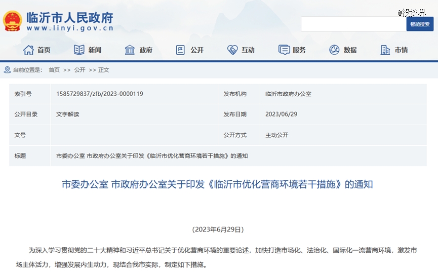Viewport: 438px width, 274px height.
Task: Click the 公开方式 label cell
Action: pyautogui.click(x=239, y=135)
